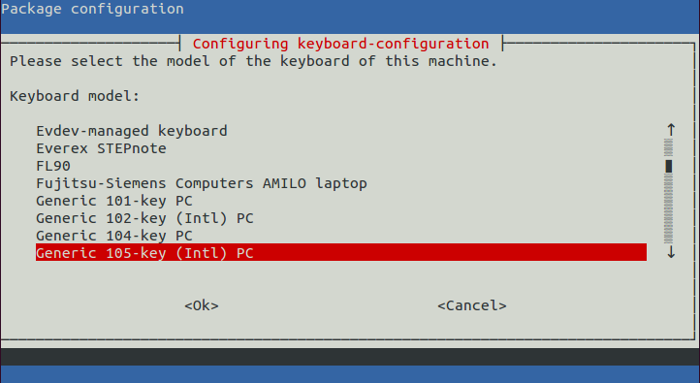Click the dark scrollbar thumb

pos(669,166)
